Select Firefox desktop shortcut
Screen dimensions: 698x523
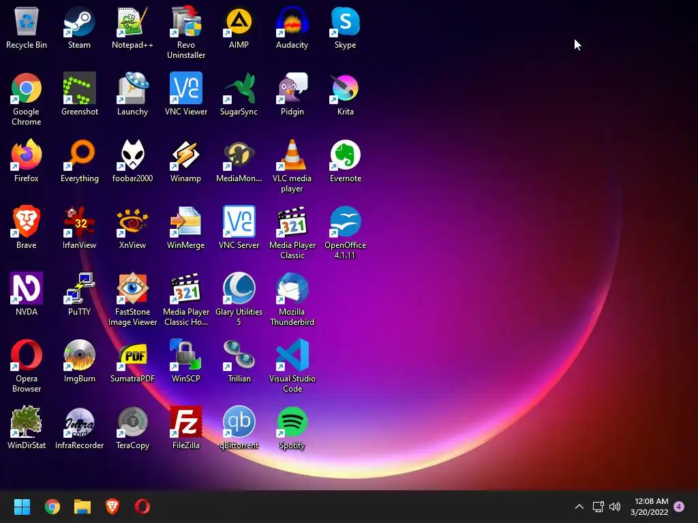(27, 155)
